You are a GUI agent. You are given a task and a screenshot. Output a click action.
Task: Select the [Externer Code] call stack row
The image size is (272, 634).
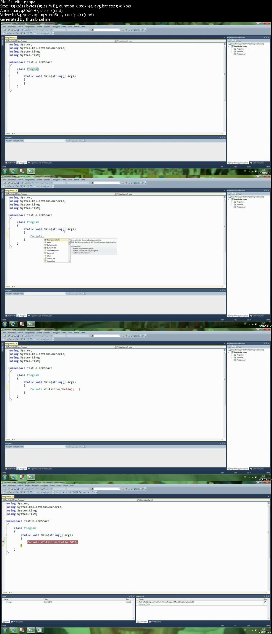[x=200, y=604]
